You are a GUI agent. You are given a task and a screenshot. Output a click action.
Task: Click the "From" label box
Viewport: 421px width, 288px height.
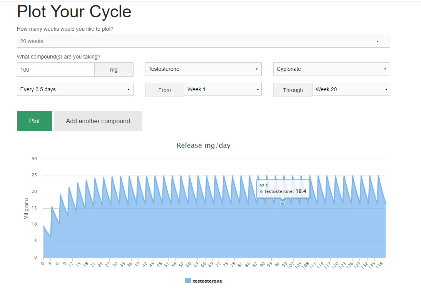click(164, 90)
